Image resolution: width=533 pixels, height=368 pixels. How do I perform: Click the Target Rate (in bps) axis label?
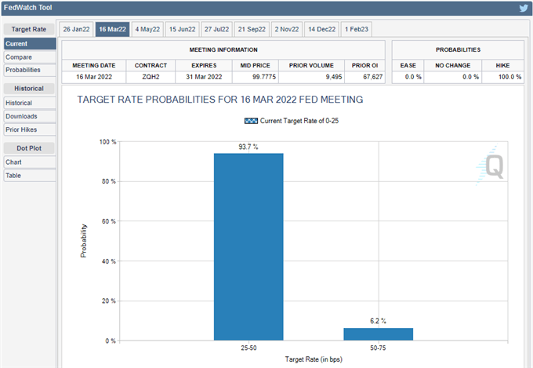(314, 359)
